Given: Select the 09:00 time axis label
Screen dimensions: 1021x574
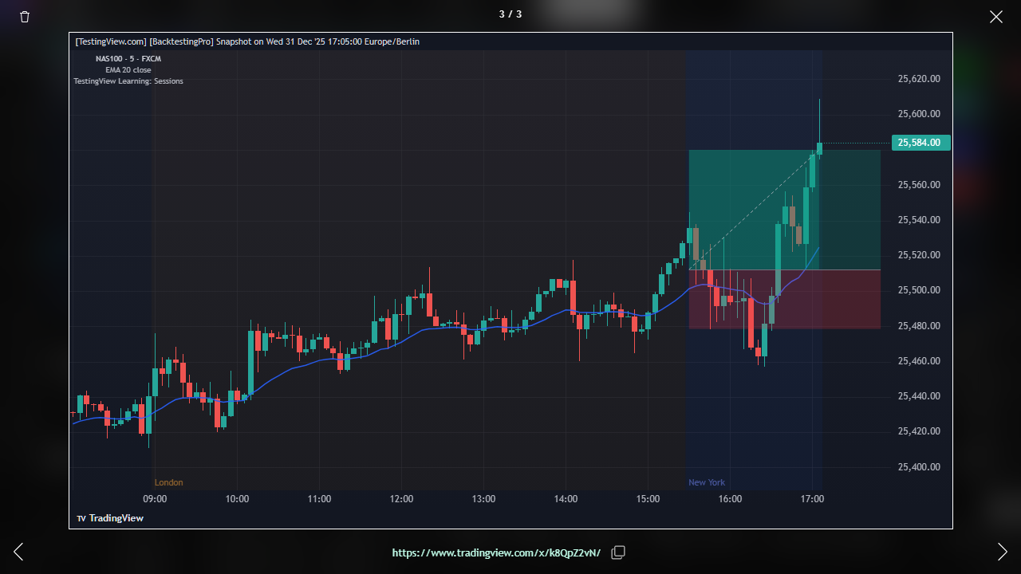Looking at the screenshot, I should click(x=155, y=499).
